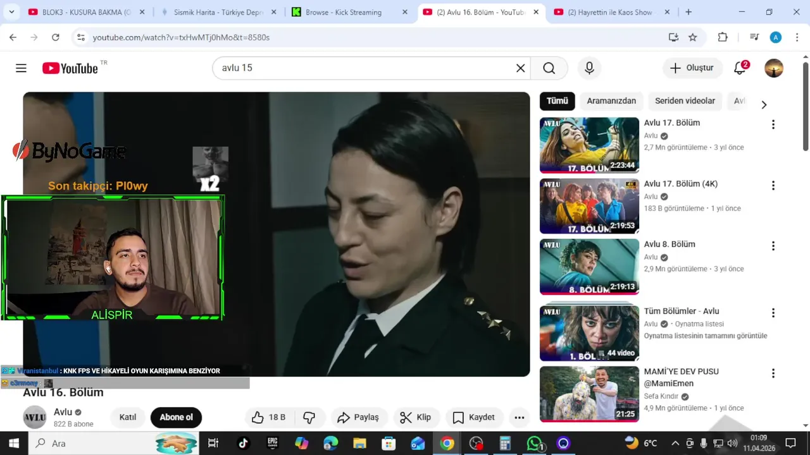
Task: Click the page vertical scrollbar
Action: [806, 106]
